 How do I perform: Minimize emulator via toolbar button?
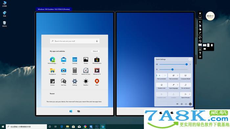tap(200, 17)
